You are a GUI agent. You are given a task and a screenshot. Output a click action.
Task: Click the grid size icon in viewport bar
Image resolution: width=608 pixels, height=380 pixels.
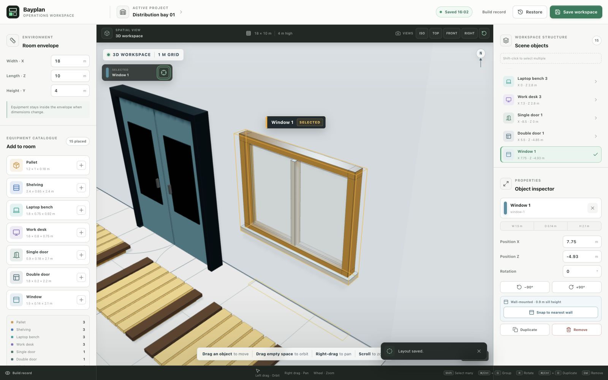[x=249, y=33]
